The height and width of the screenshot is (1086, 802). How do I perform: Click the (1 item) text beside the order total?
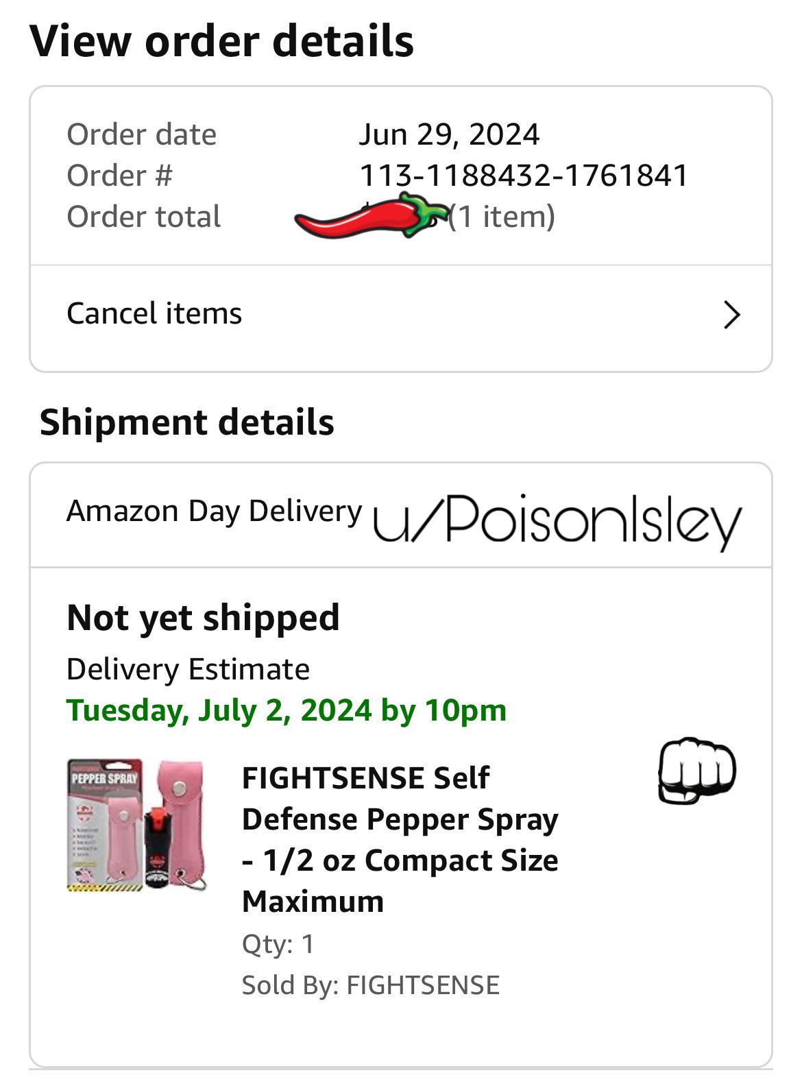point(502,218)
